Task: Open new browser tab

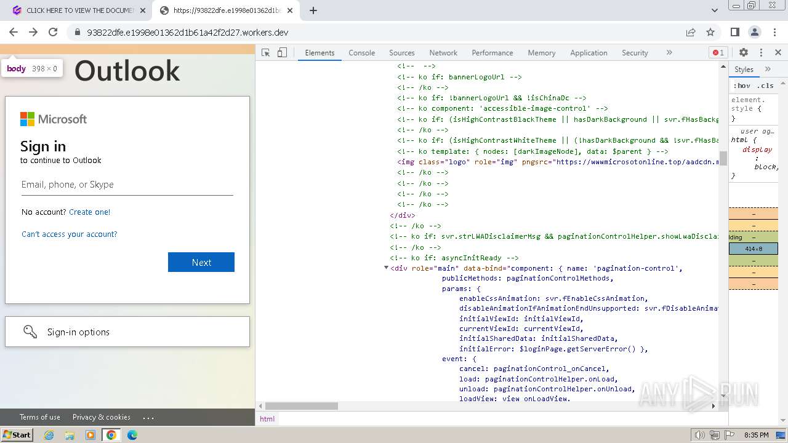Action: [313, 10]
